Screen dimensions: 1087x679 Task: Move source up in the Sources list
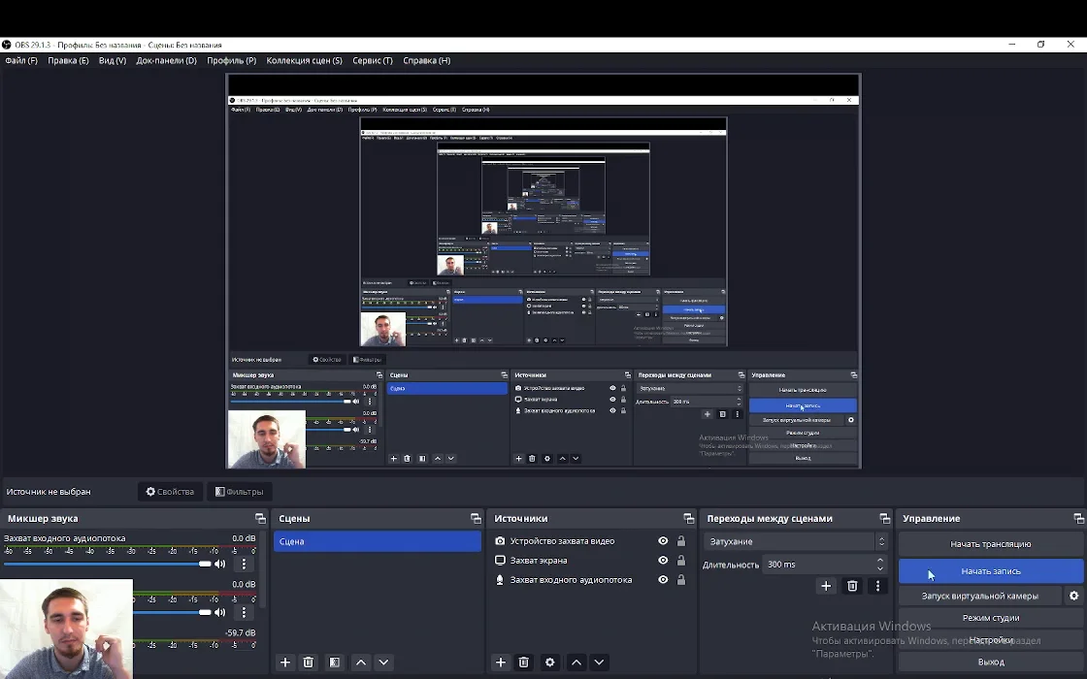click(576, 663)
